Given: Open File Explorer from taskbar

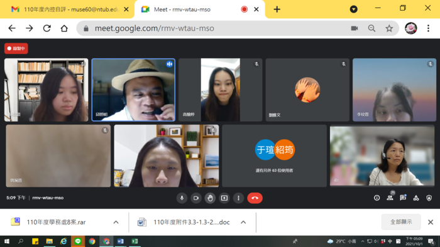Looking at the screenshot, I should tap(50, 241).
